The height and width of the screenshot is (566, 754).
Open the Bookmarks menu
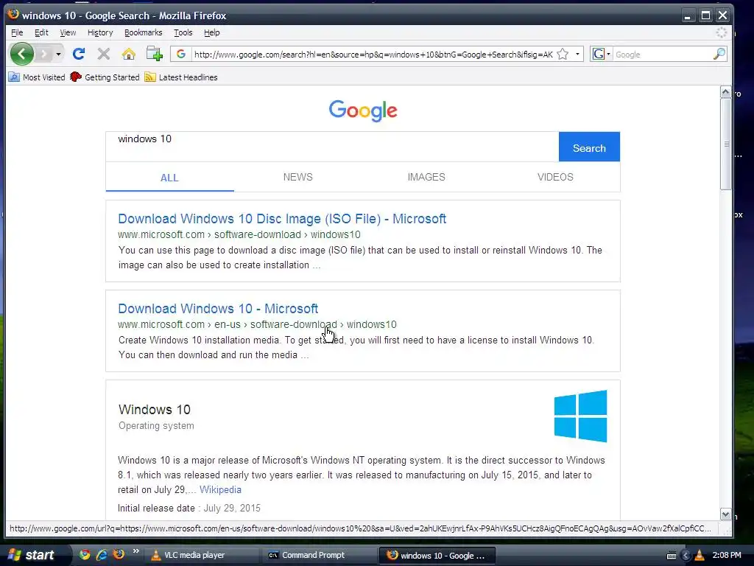144,32
